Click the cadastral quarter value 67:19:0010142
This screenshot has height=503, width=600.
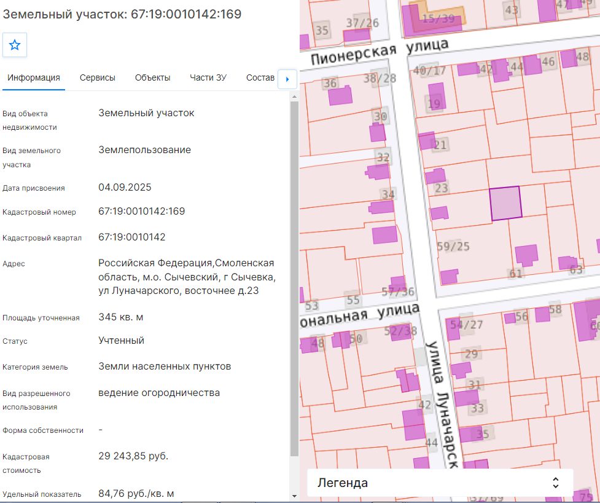tap(131, 237)
